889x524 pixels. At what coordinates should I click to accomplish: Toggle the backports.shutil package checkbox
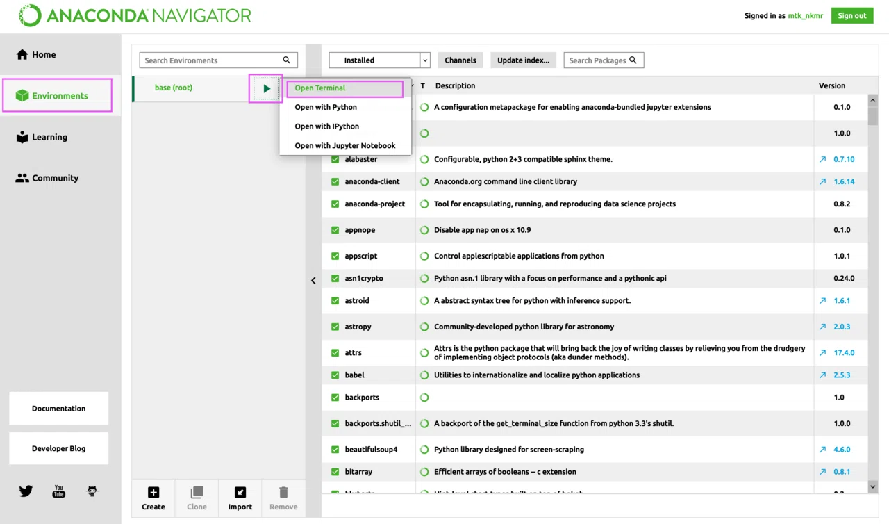coord(335,423)
